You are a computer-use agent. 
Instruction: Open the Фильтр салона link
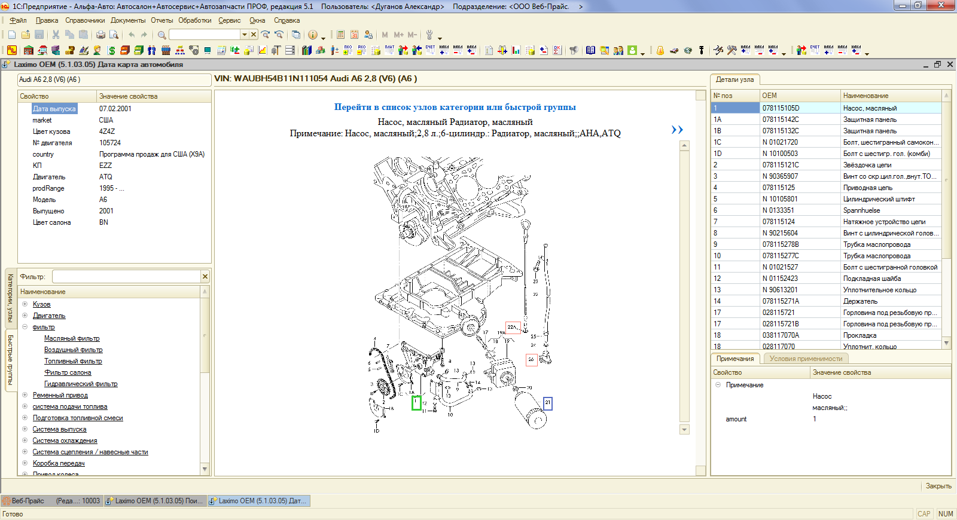68,372
